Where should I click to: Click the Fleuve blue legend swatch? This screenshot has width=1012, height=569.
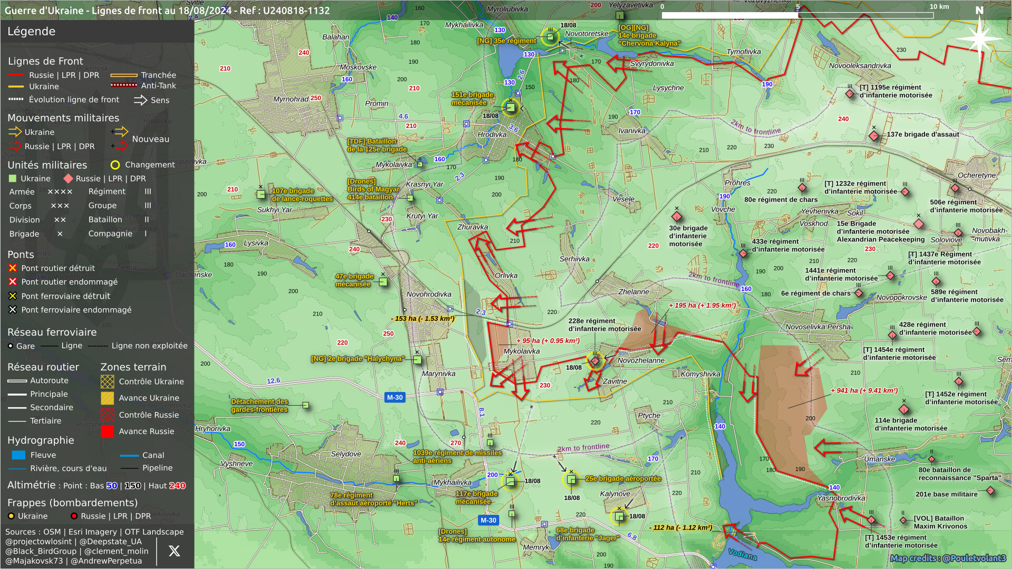coord(18,455)
